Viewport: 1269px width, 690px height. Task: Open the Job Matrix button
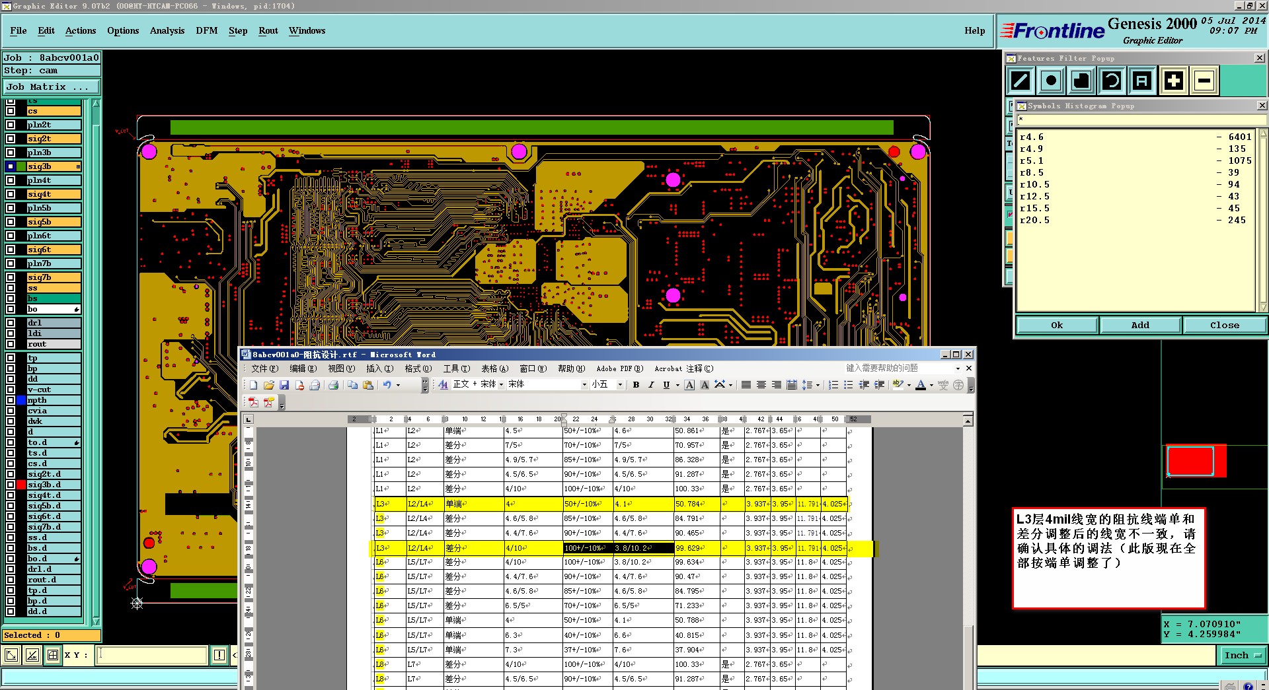(51, 86)
